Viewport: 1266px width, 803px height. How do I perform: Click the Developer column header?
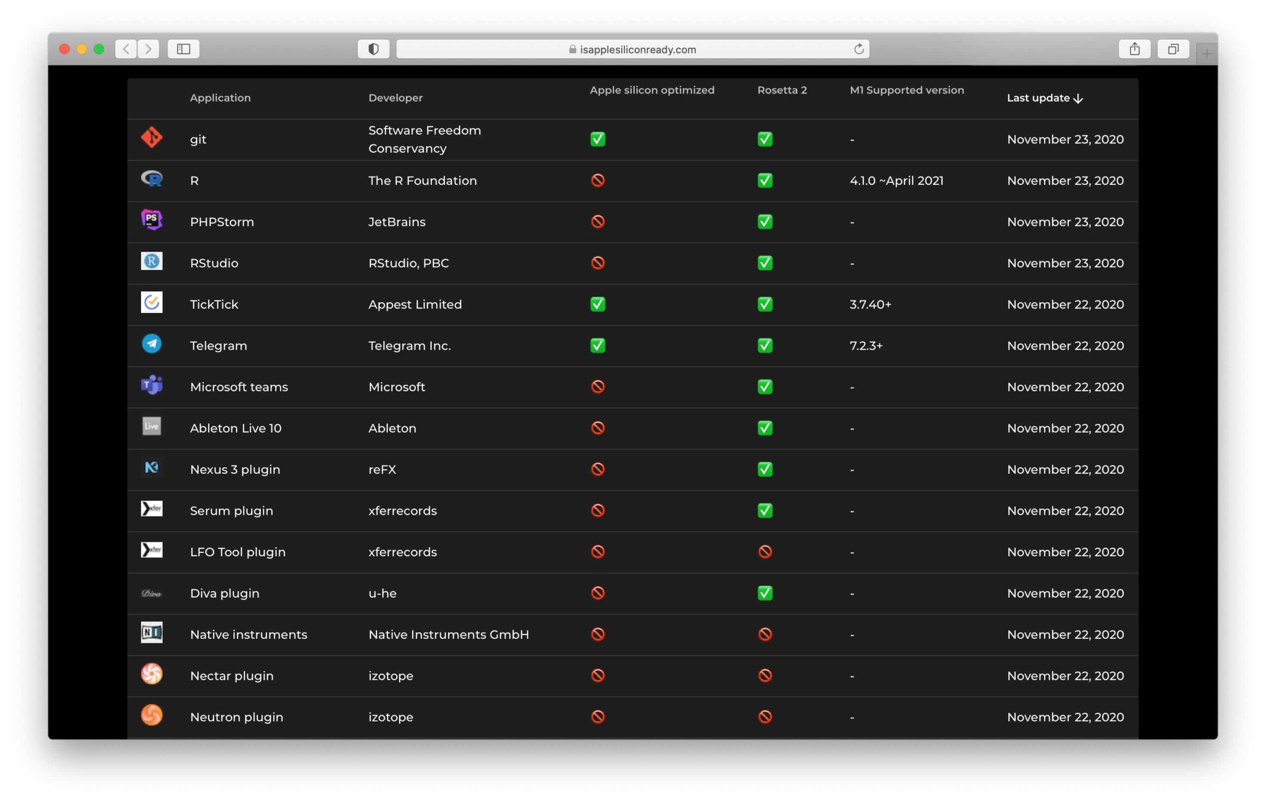point(395,98)
